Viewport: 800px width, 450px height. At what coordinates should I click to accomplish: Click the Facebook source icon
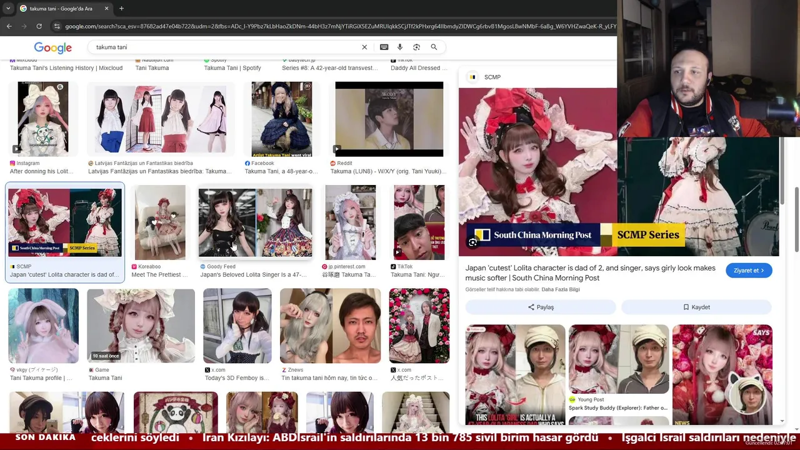(247, 163)
